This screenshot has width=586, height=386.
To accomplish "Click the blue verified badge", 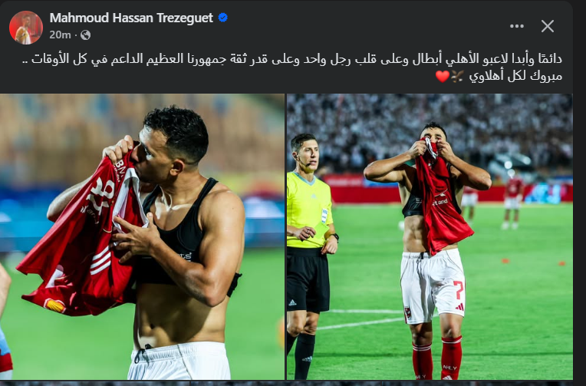I will 222,18.
